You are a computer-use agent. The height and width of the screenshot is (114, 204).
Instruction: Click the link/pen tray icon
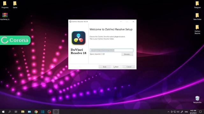182,112
